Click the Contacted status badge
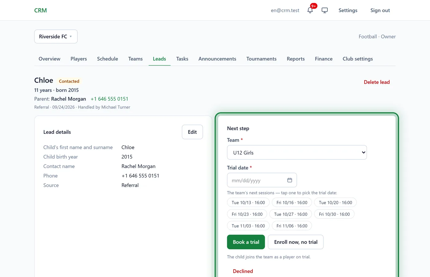 pos(69,81)
